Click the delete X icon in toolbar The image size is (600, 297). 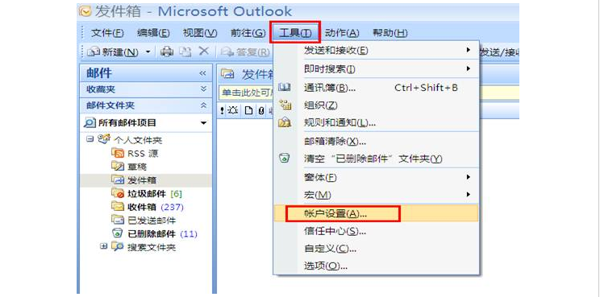pyautogui.click(x=203, y=52)
